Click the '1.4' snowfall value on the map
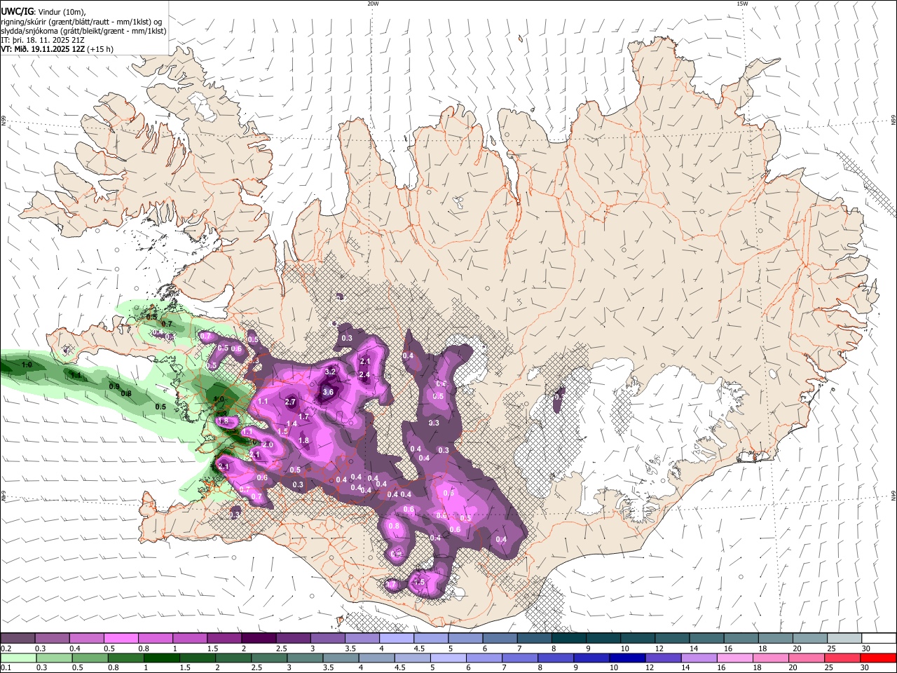The image size is (897, 673). point(292,423)
